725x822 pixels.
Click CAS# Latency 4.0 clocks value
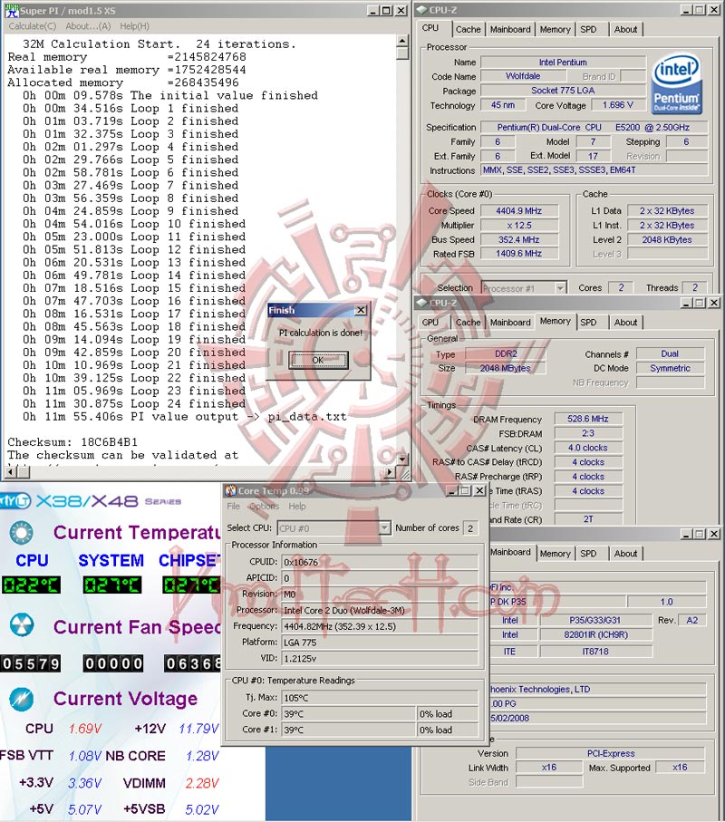(588, 448)
